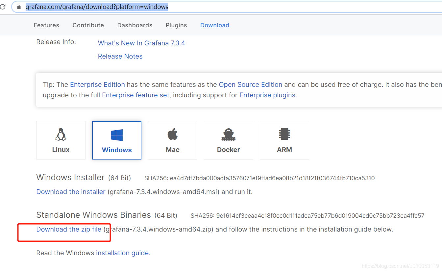This screenshot has width=442, height=272.
Task: Open the Enterprise feature set link
Action: tap(136, 95)
